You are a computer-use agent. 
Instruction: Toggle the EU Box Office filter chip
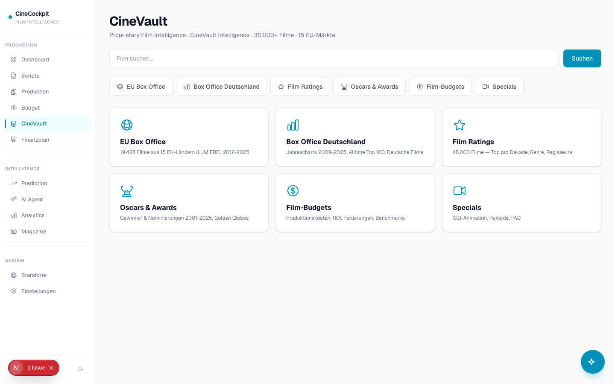coord(141,87)
